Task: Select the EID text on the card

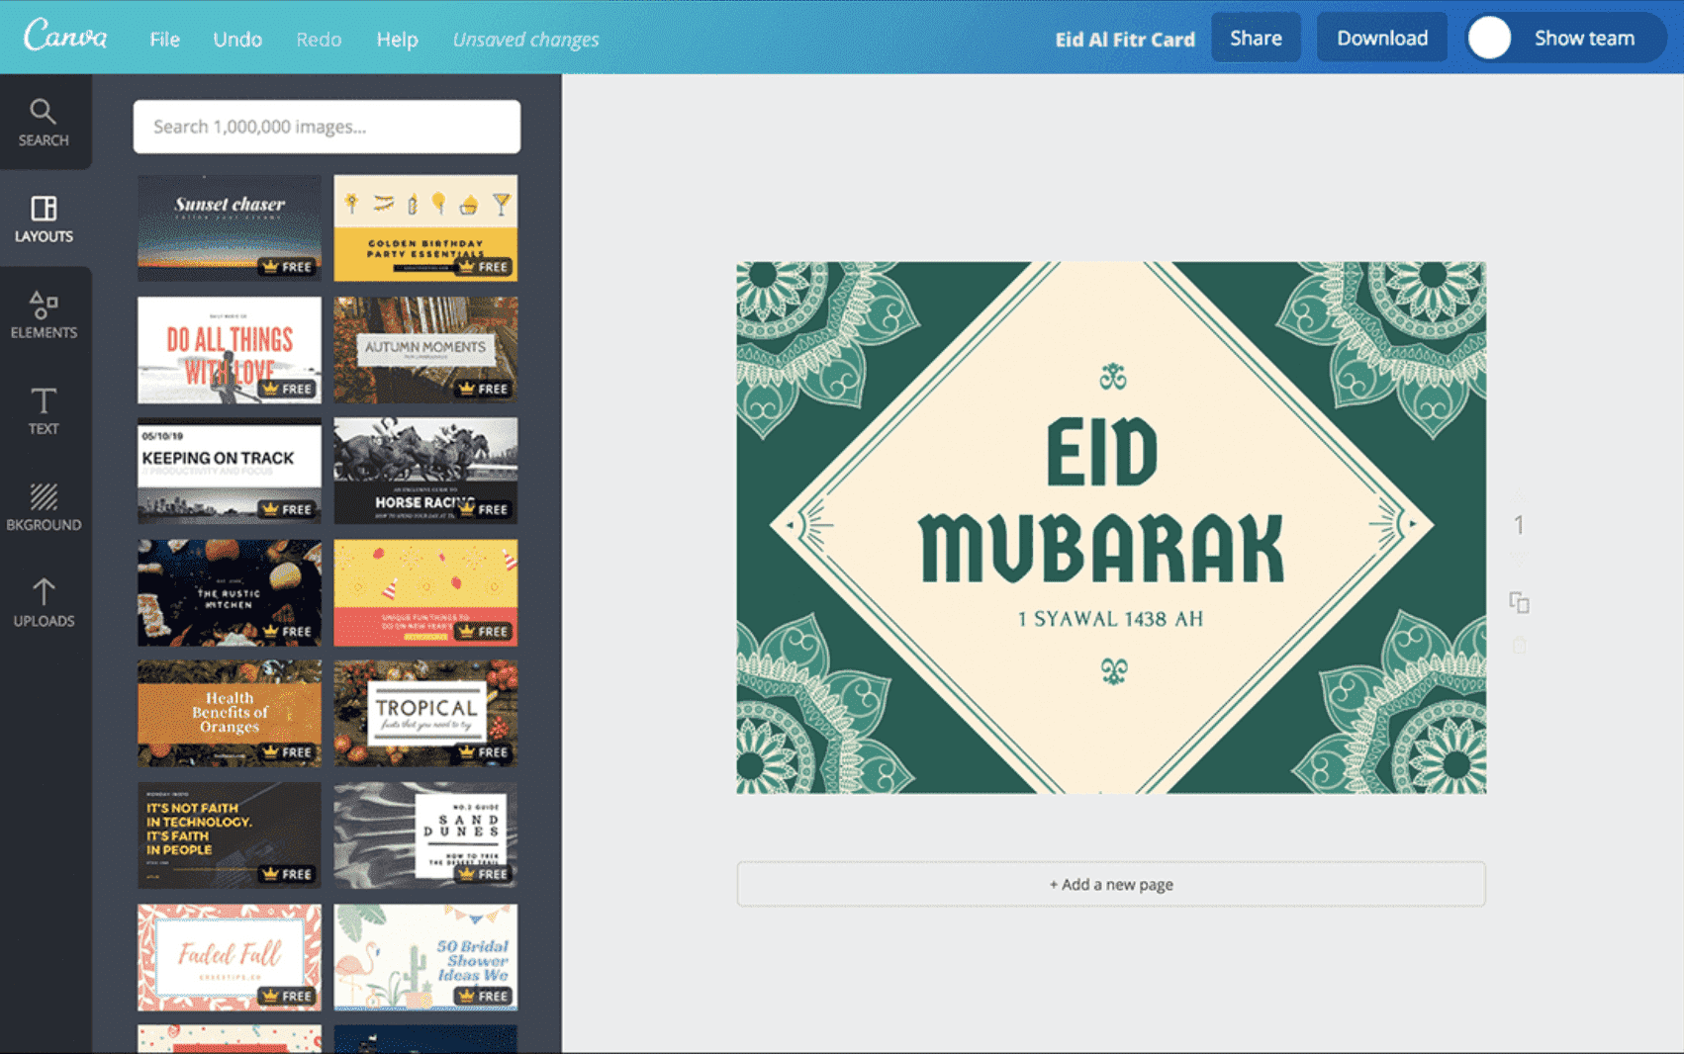Action: 1102,453
